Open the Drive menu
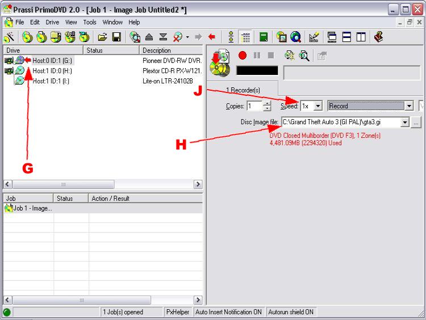 52,22
